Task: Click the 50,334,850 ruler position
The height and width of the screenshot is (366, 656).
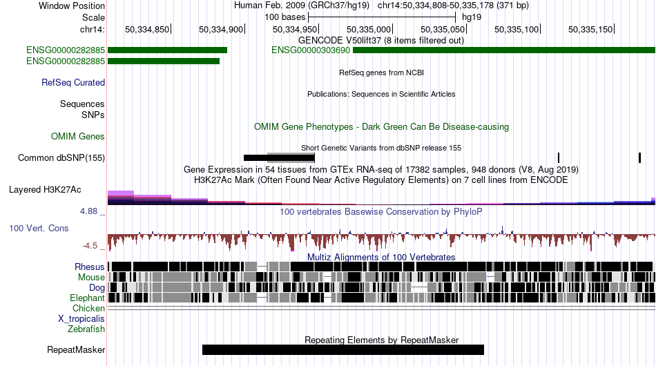Action: tap(147, 29)
